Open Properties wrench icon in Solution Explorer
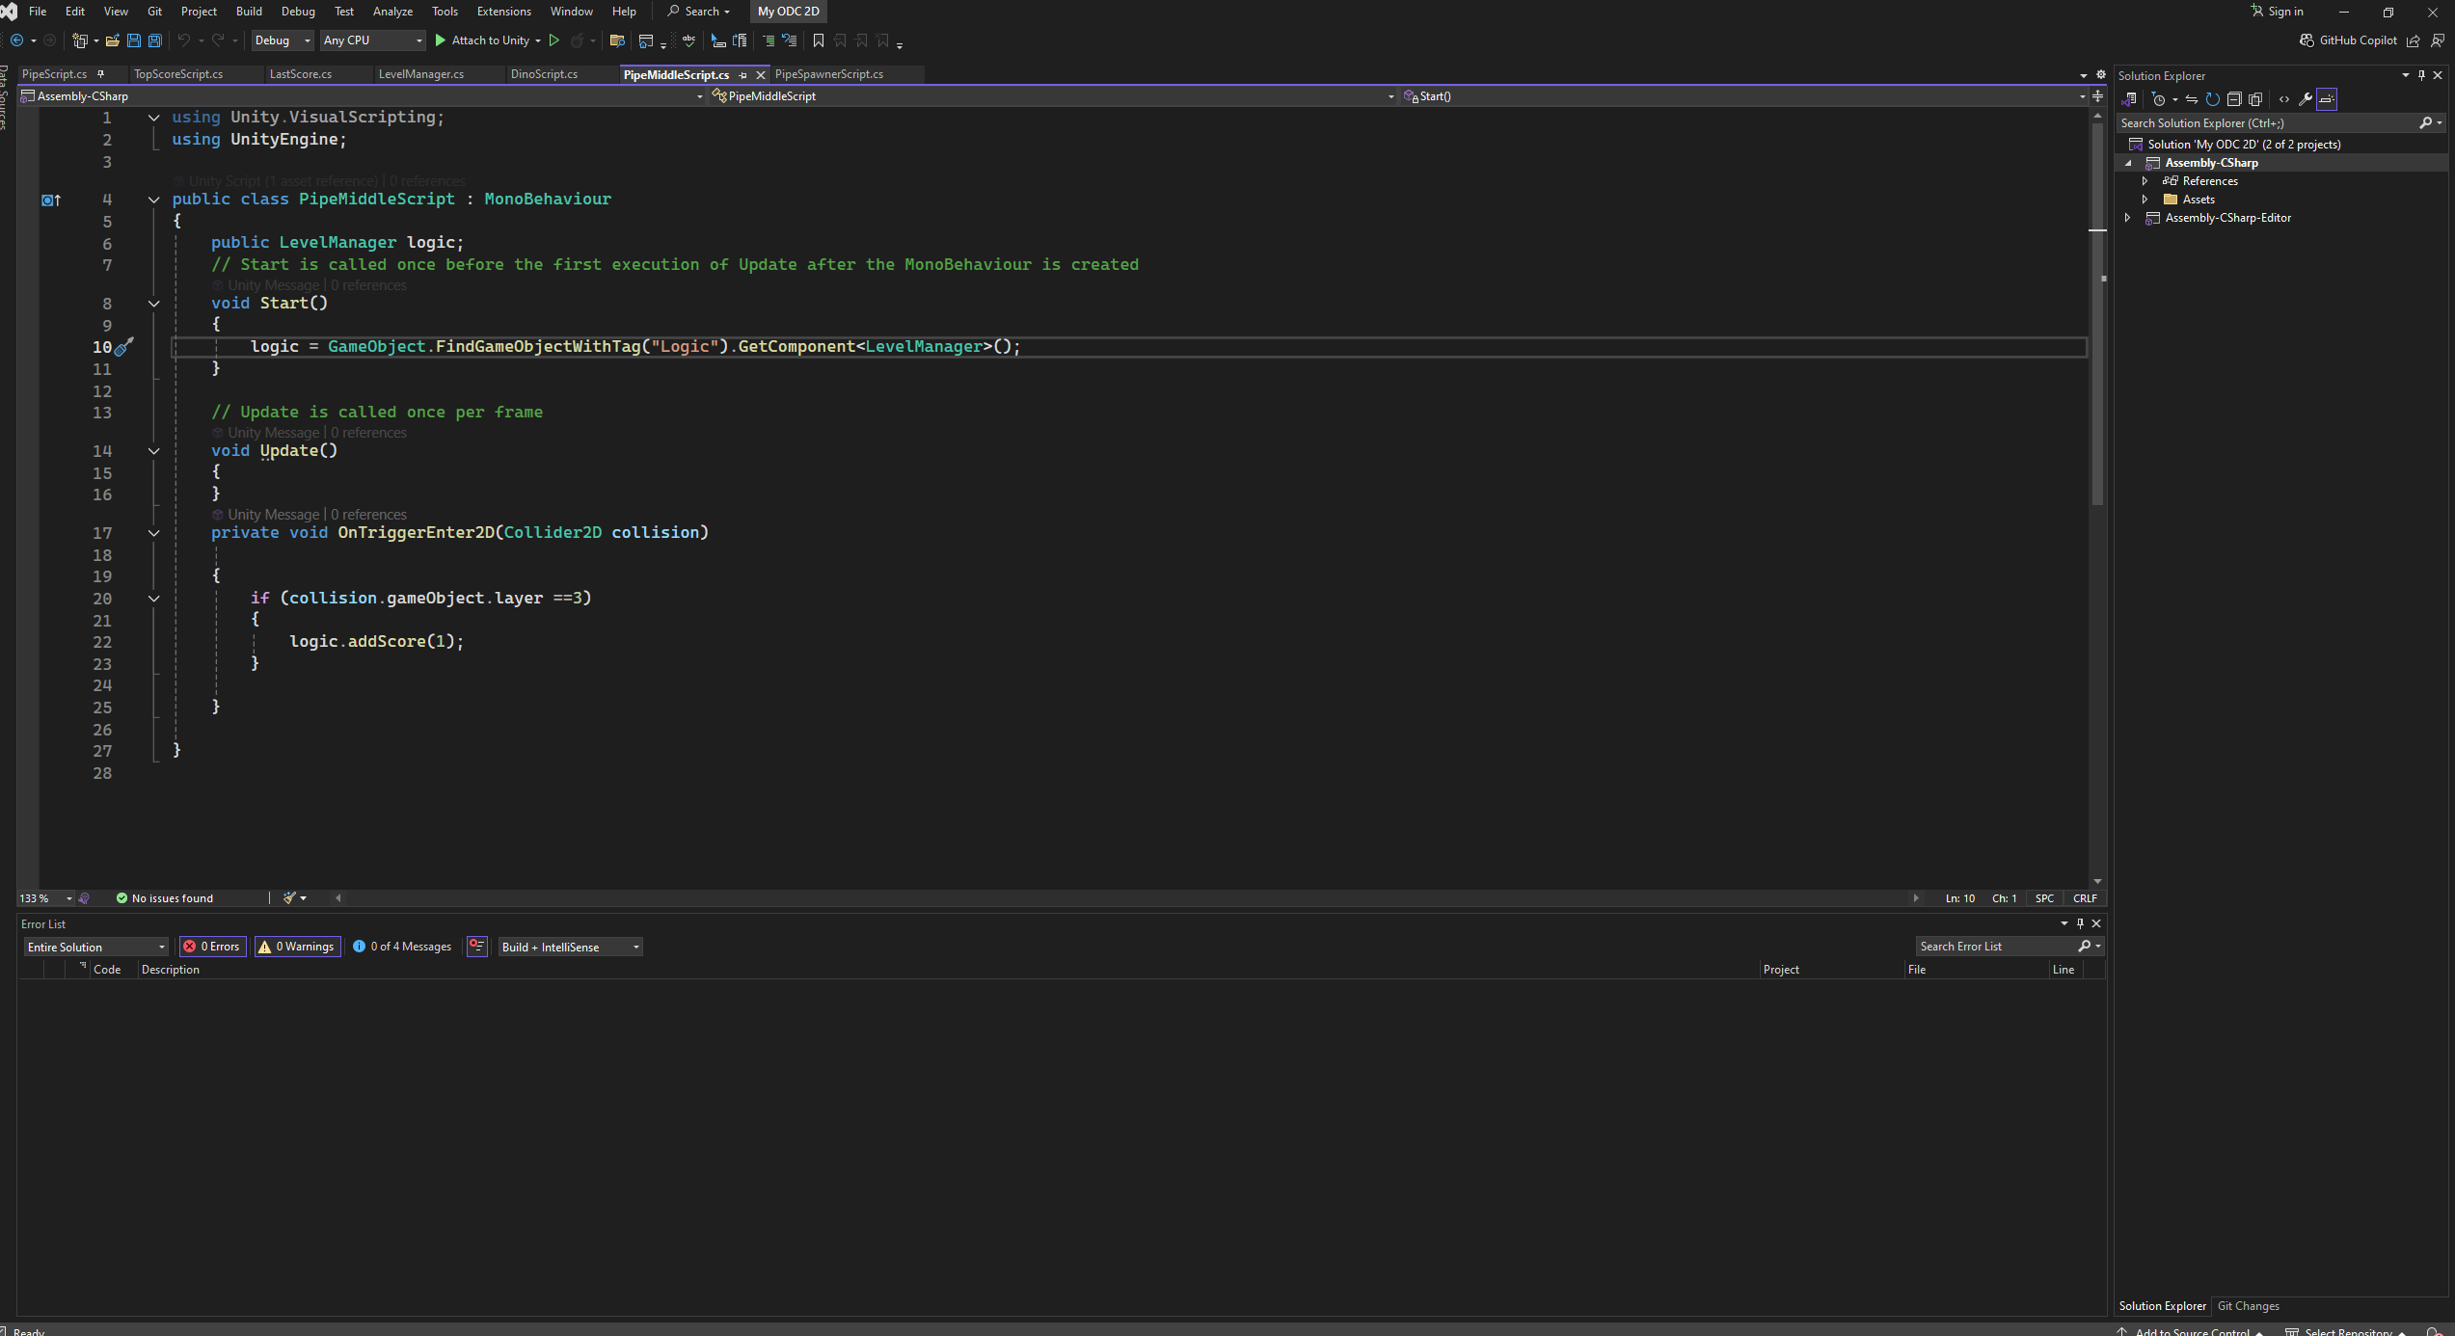The width and height of the screenshot is (2455, 1336). (2306, 99)
